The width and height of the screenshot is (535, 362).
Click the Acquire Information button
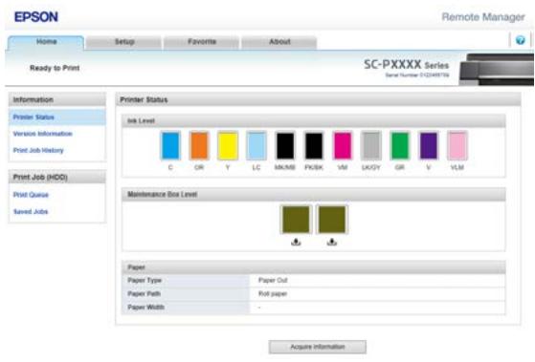pyautogui.click(x=318, y=347)
